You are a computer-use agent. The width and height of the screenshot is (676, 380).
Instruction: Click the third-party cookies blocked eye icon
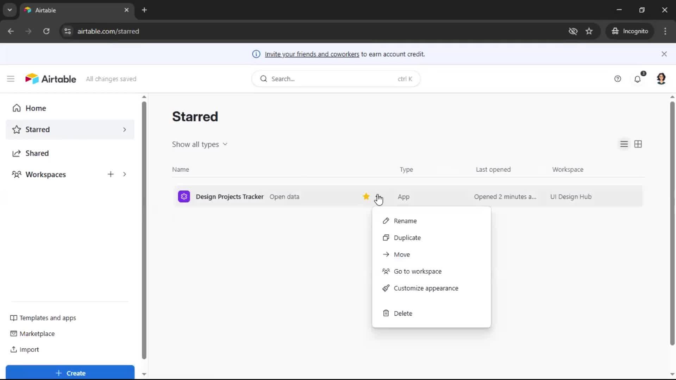(573, 31)
